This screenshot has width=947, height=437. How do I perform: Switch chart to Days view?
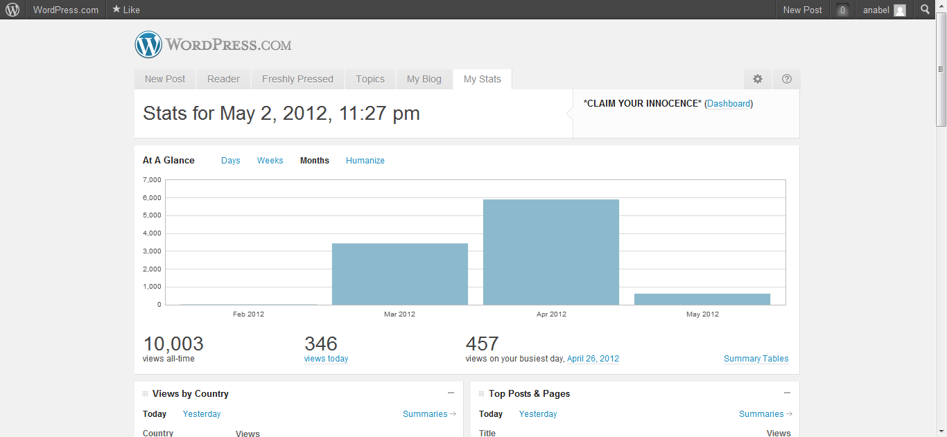pos(230,161)
